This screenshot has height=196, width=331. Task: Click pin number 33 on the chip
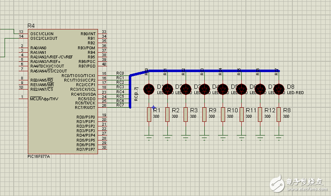(104, 31)
